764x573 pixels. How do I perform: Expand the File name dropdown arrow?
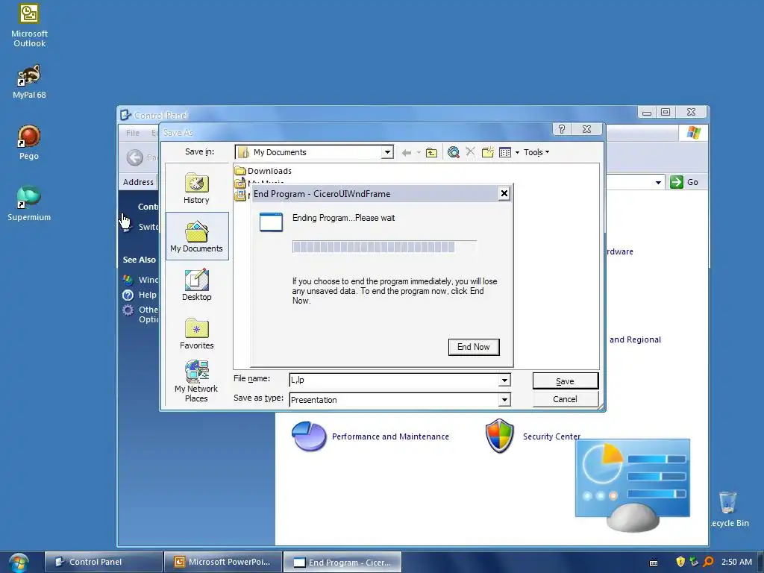[x=504, y=380]
